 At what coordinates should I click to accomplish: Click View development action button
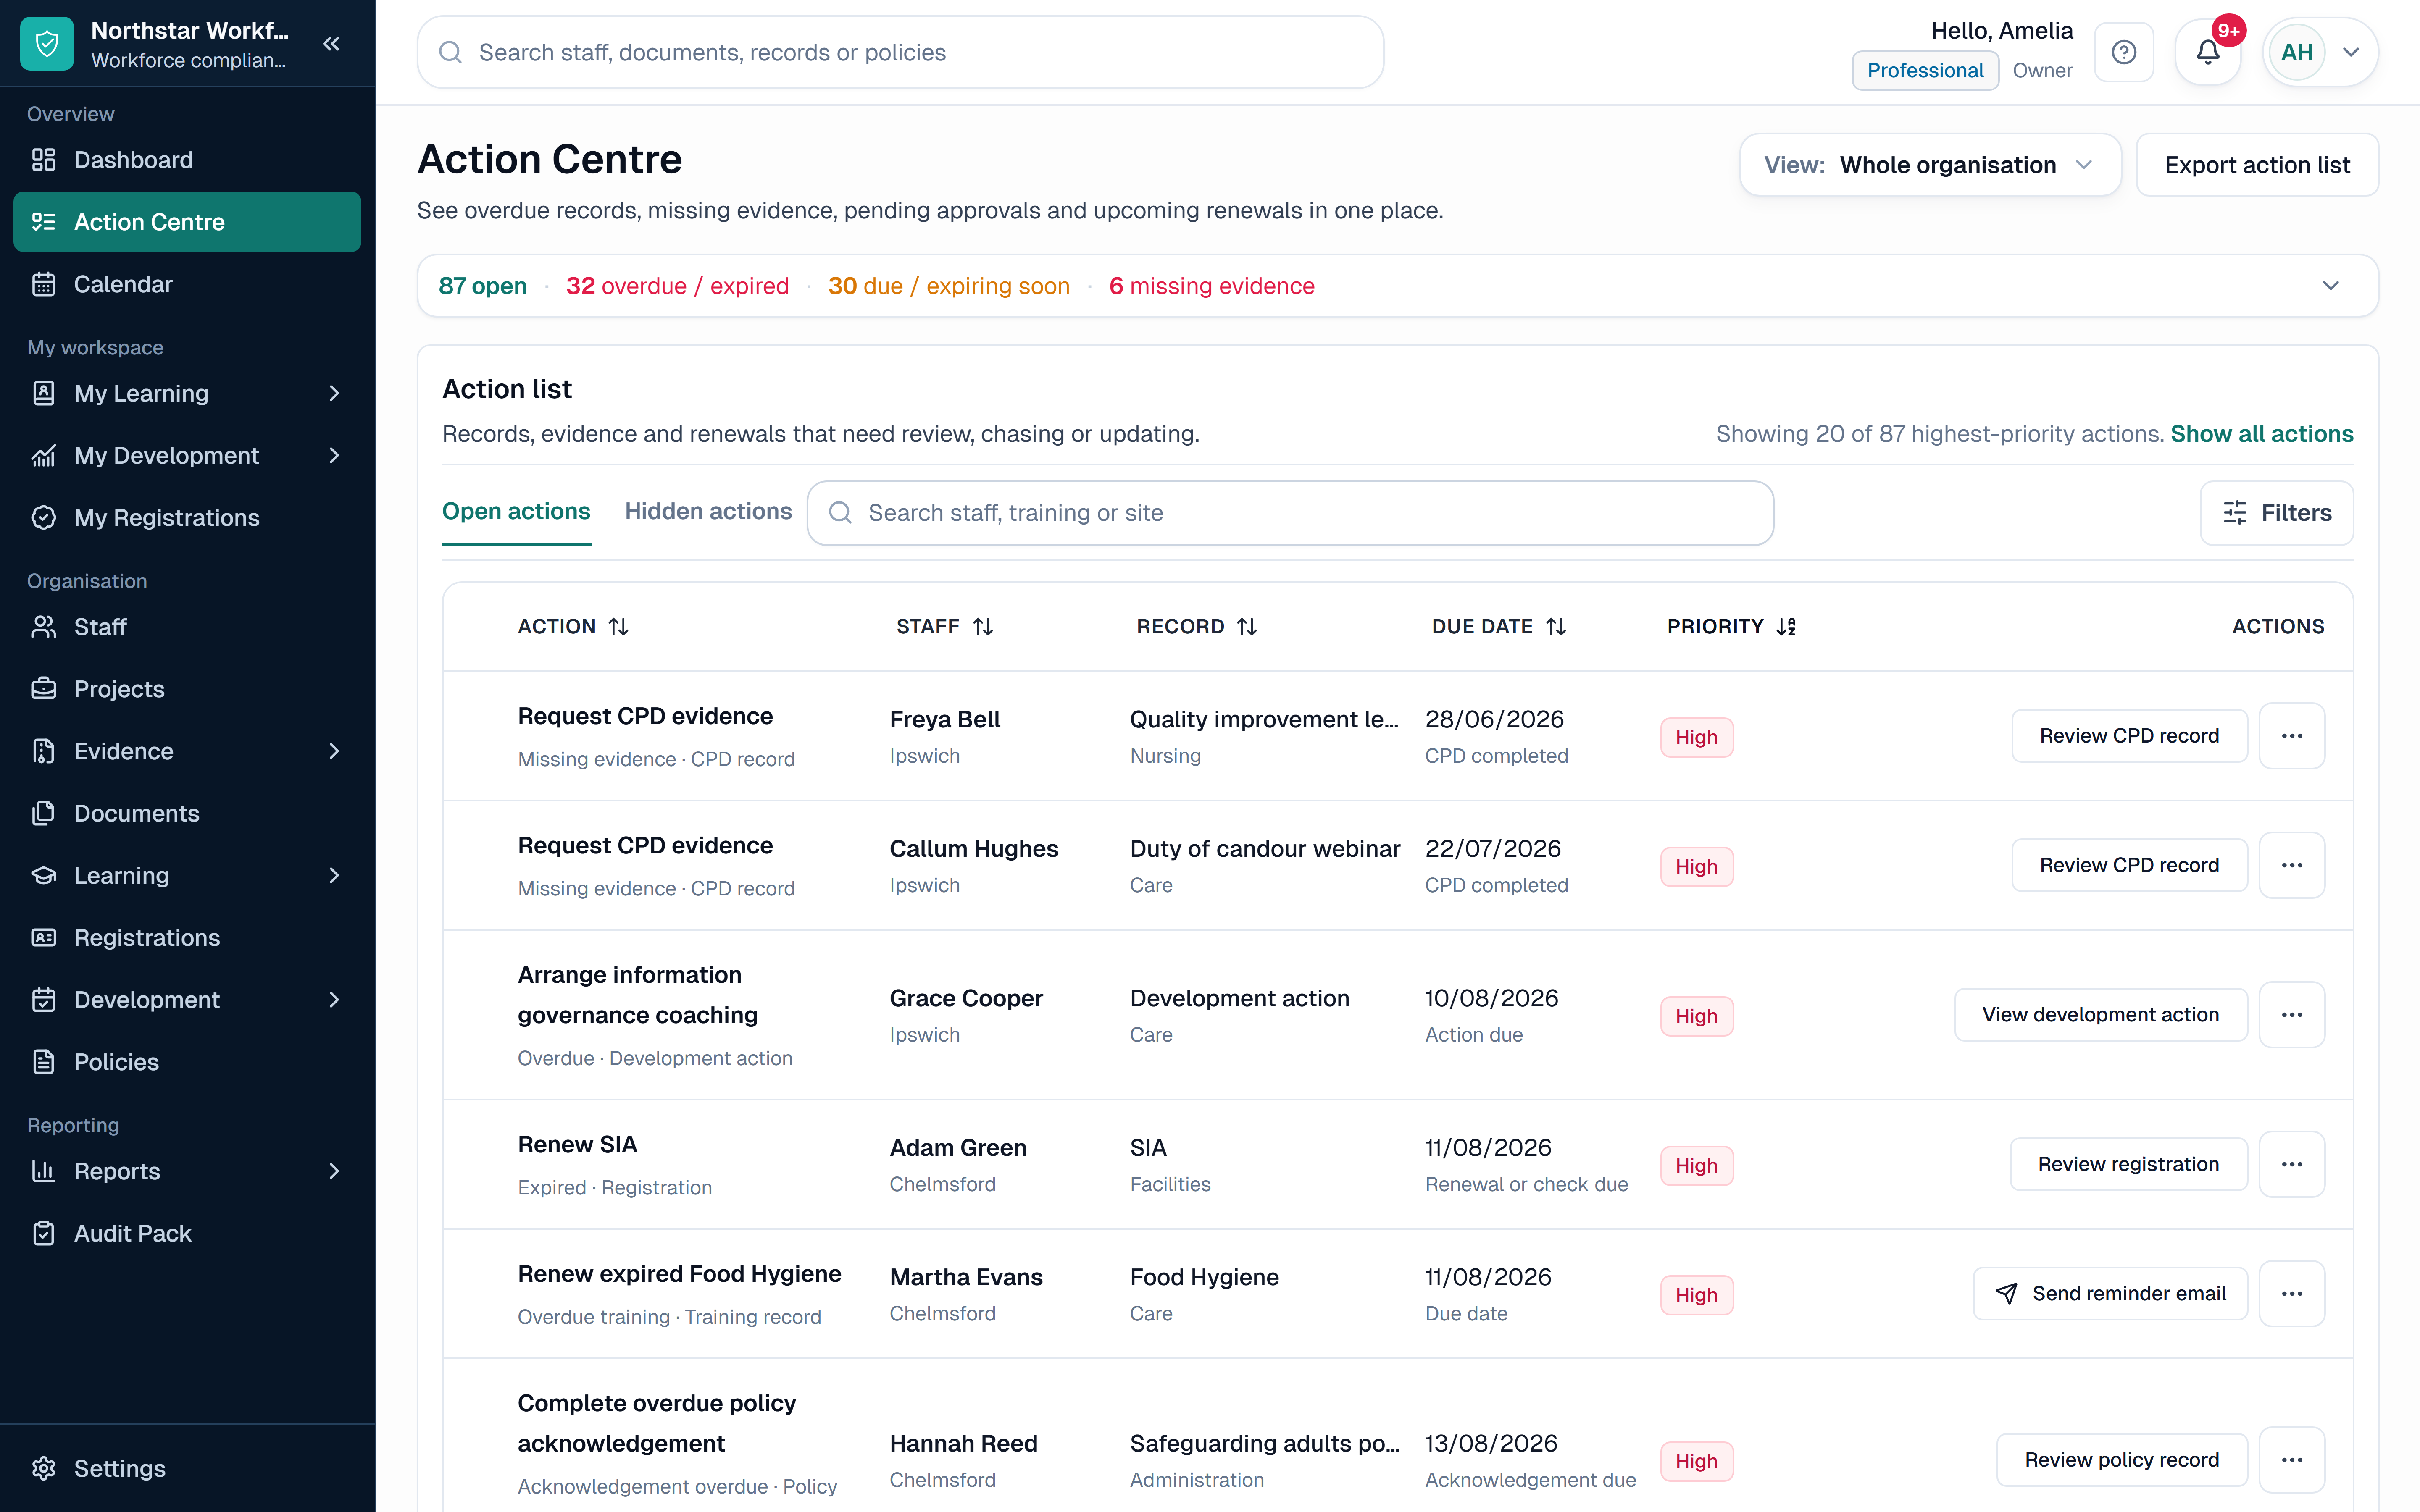coord(2101,1015)
